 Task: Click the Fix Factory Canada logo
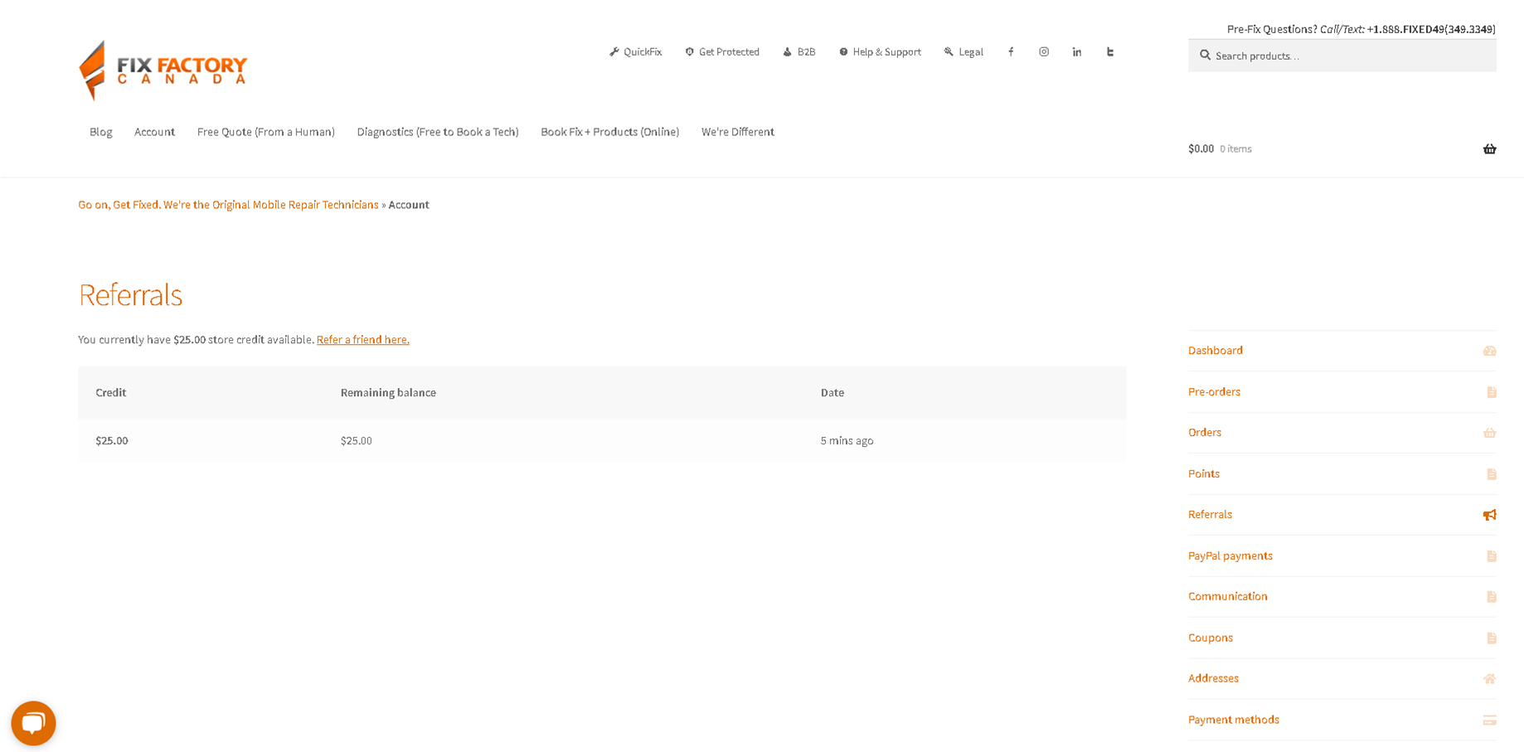tap(163, 70)
